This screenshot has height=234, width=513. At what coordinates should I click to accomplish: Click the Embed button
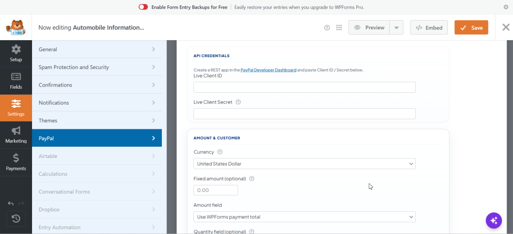(x=429, y=28)
